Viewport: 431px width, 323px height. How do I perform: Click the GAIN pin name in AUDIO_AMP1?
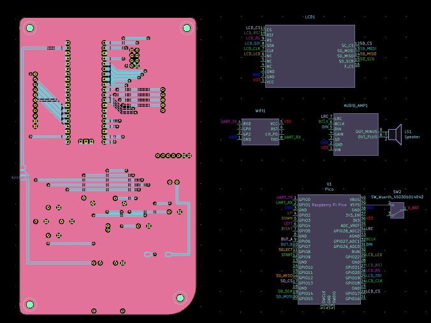click(339, 134)
